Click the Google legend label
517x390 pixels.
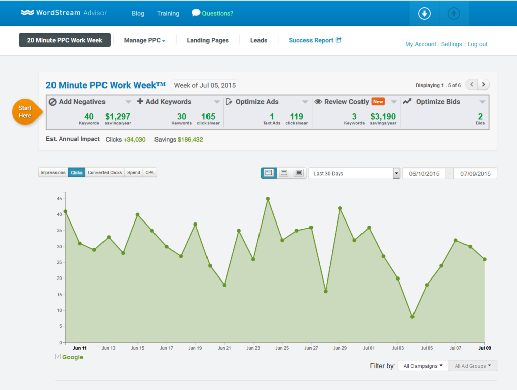tap(73, 357)
